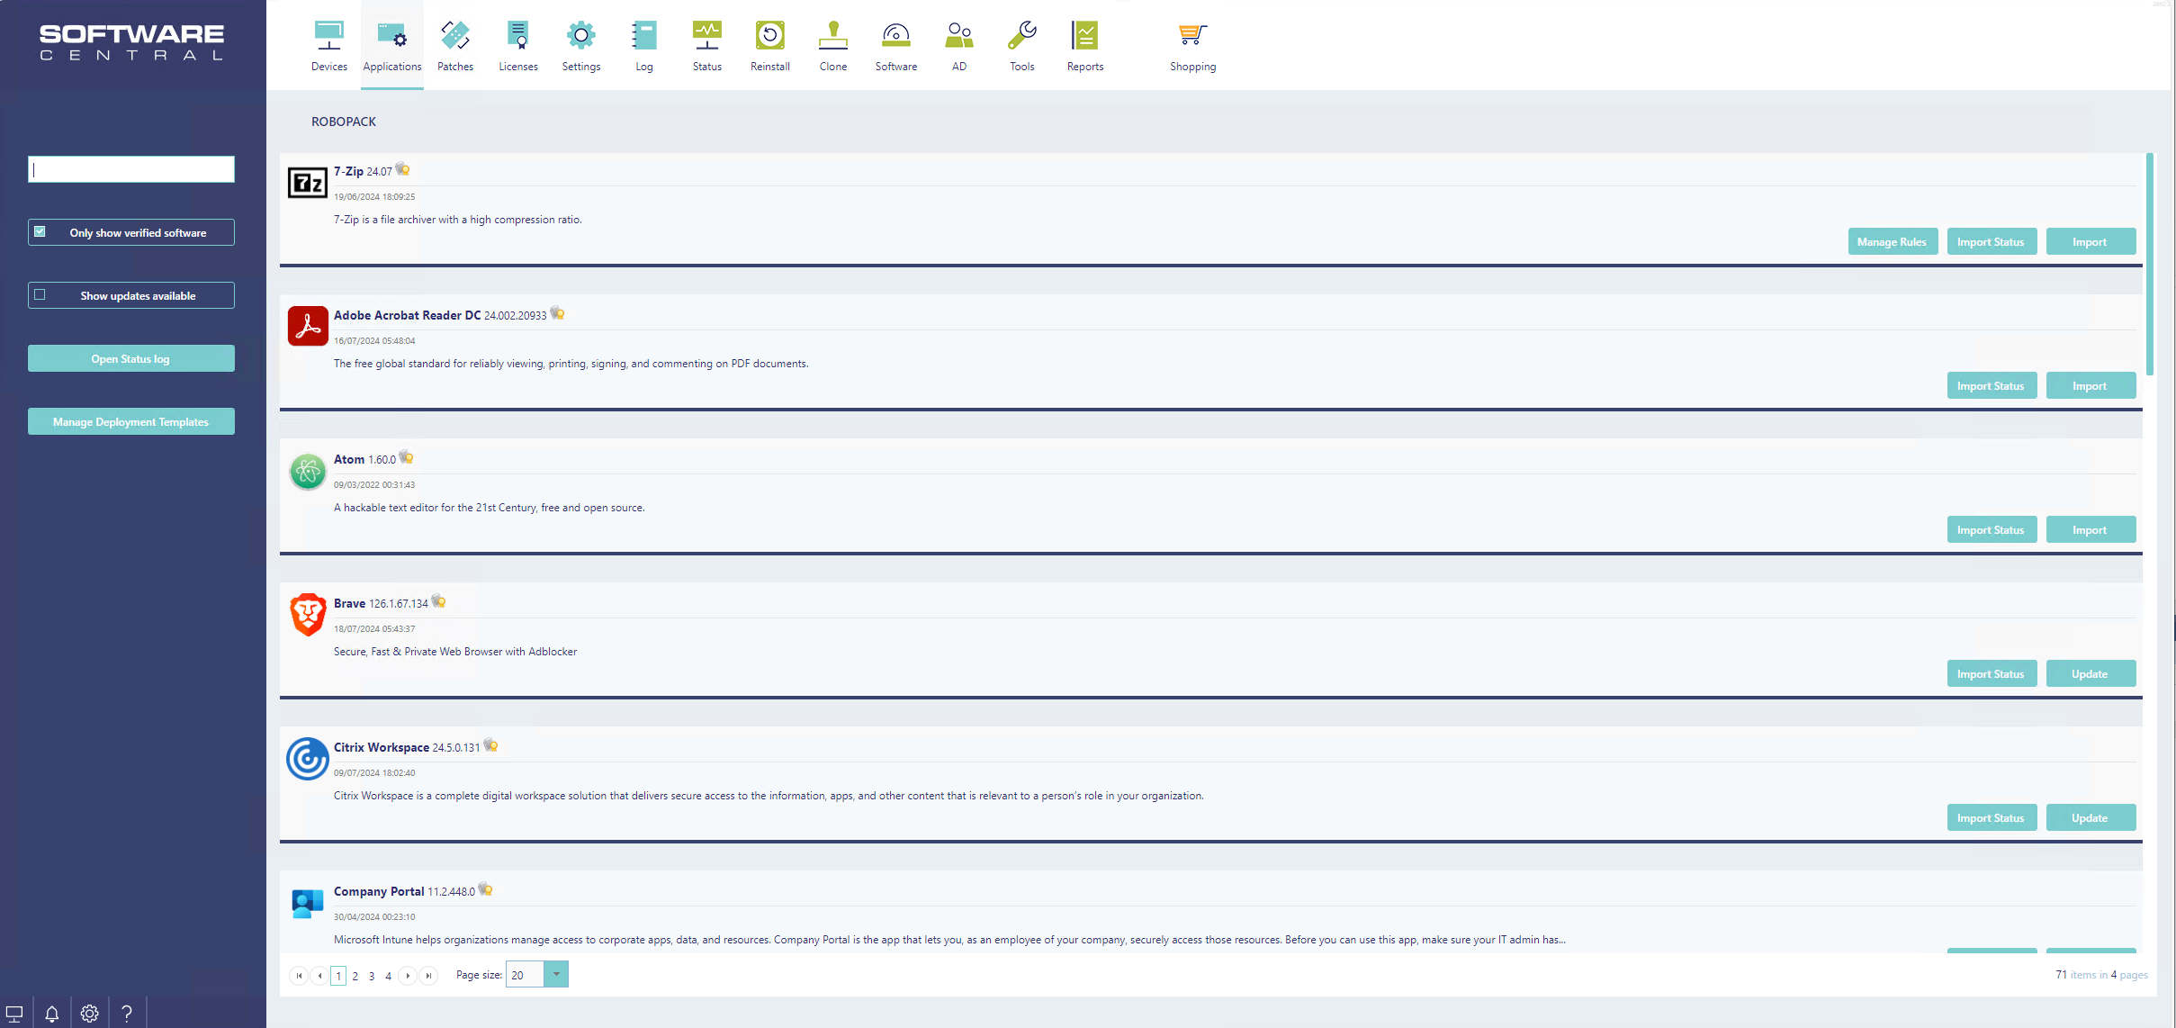Screen dimensions: 2176x1028
Task: Click Update button for Brave
Action: coord(2091,673)
